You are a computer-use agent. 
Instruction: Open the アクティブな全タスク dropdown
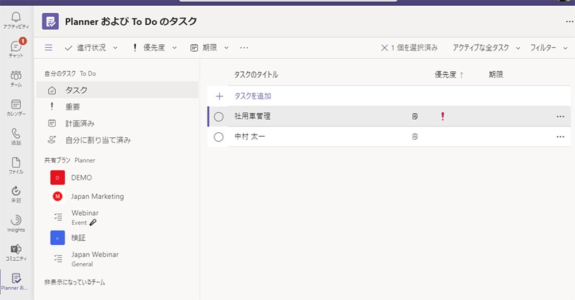point(486,48)
